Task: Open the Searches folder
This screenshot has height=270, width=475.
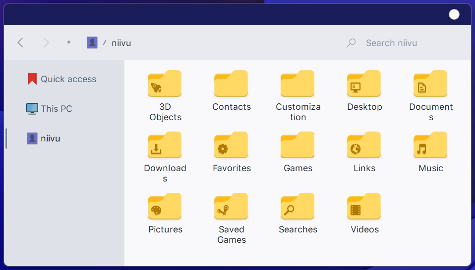Action: pos(297,207)
